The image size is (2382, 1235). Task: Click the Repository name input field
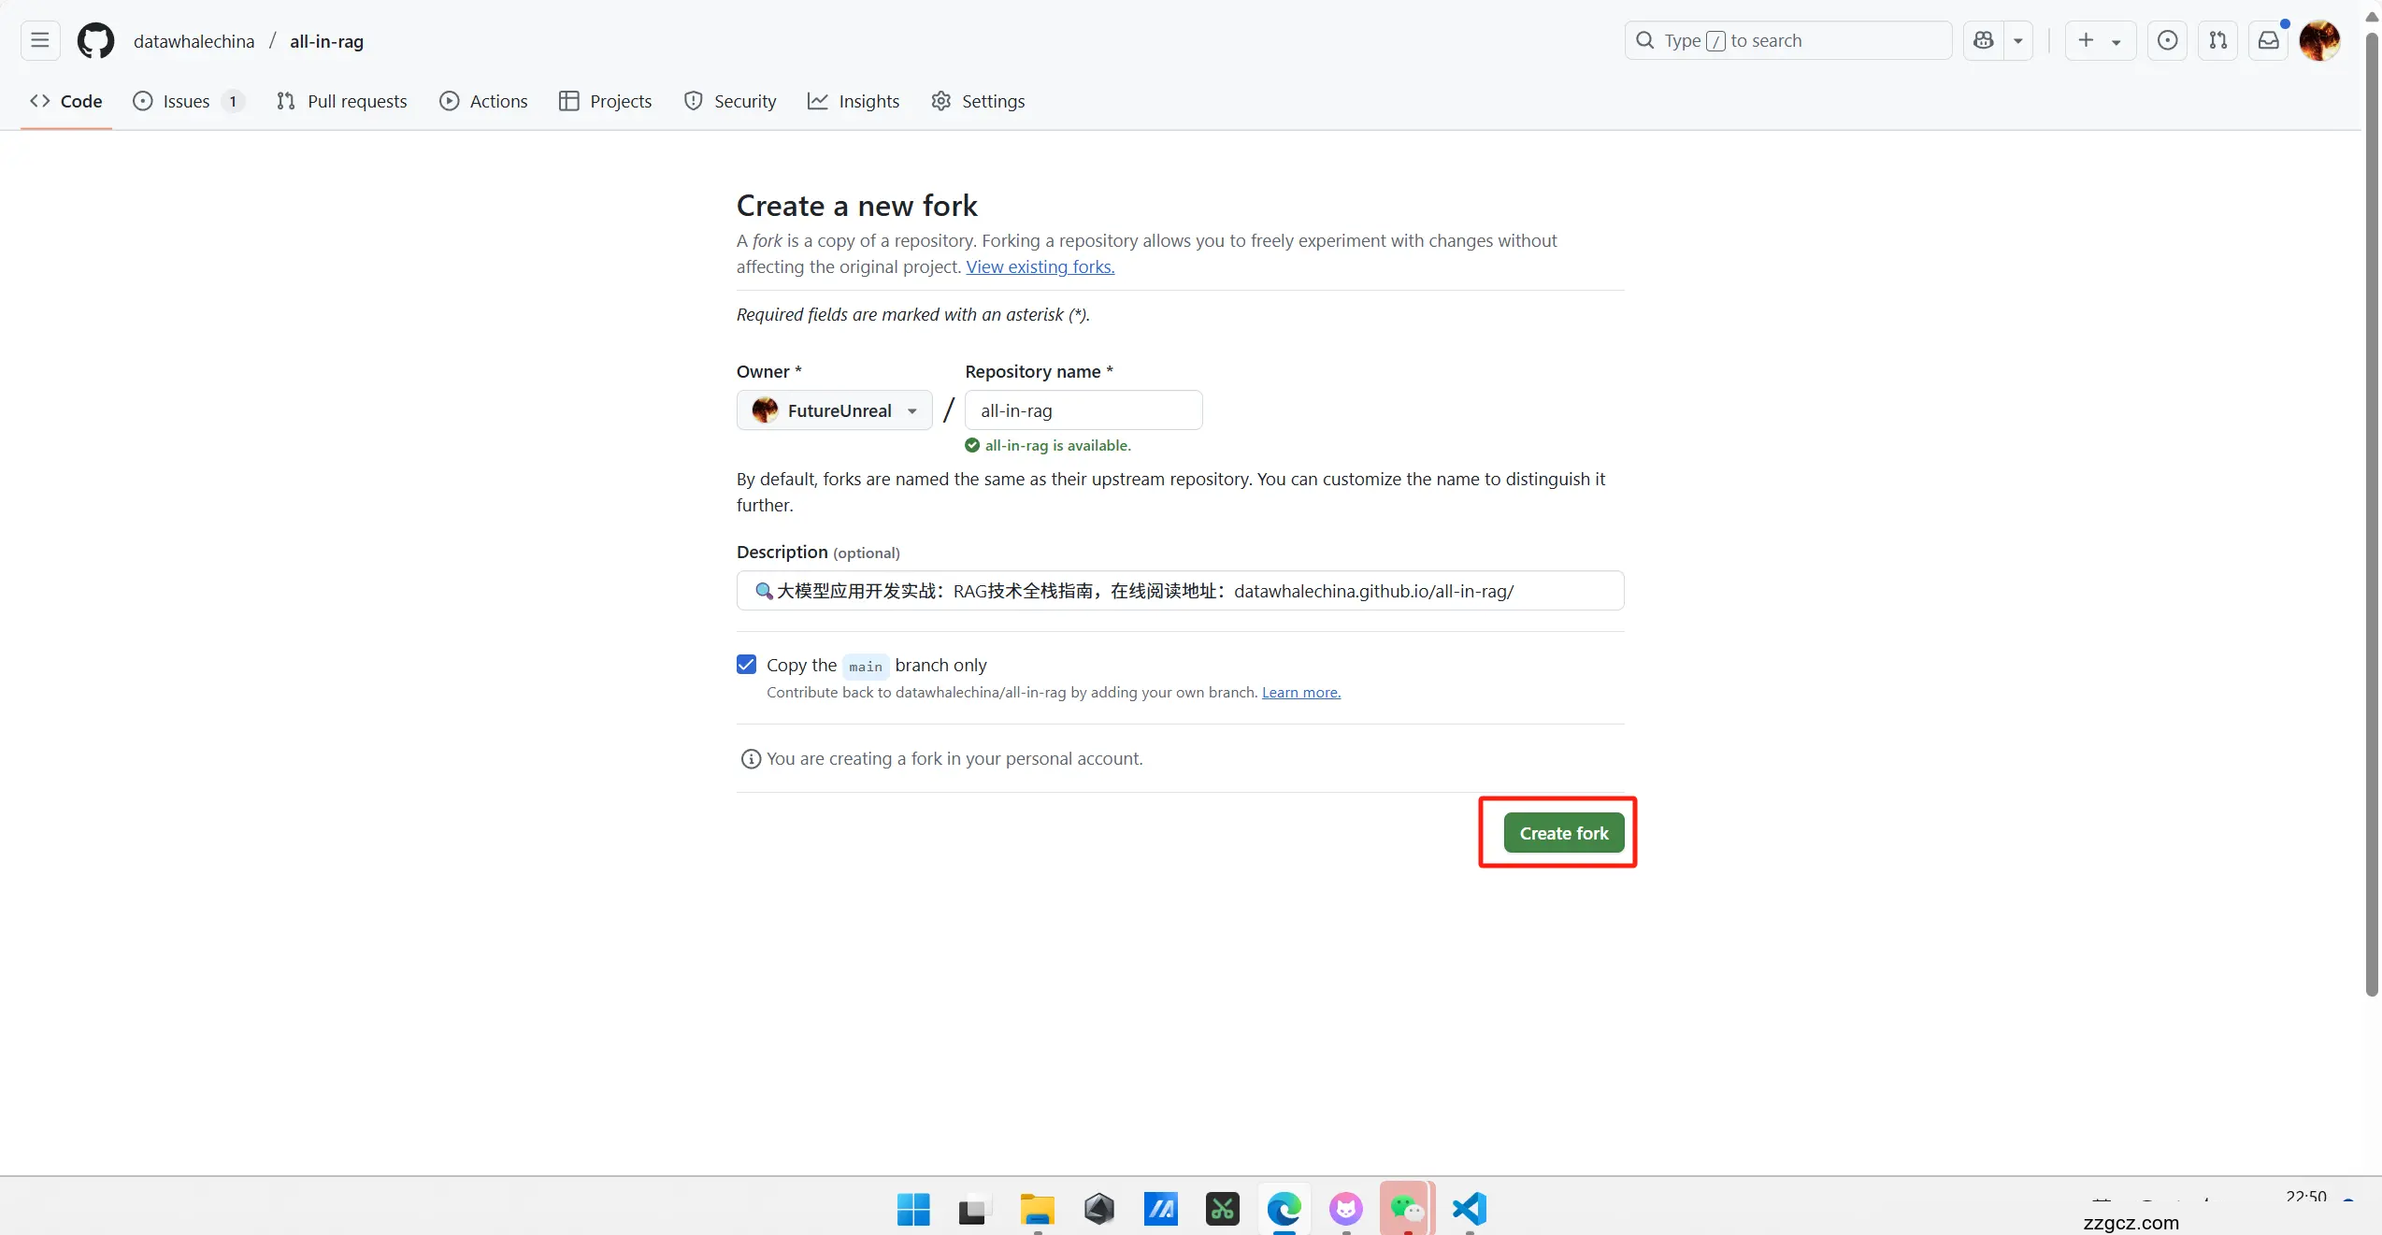[x=1083, y=410]
